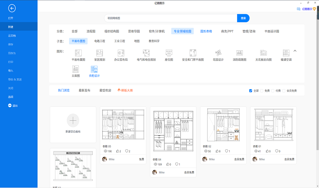The height and width of the screenshot is (188, 319).
Task: Select the 平面布置图 shape icon
Action: pyautogui.click(x=78, y=53)
